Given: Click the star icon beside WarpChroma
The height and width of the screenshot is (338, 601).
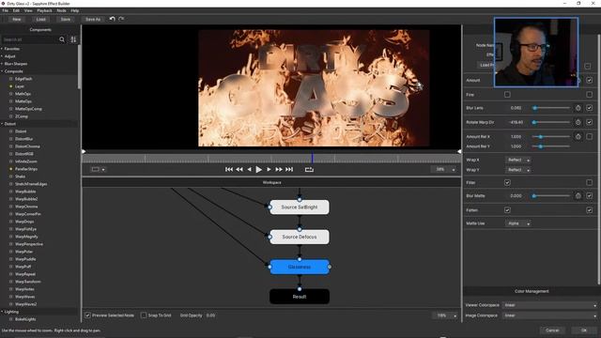Looking at the screenshot, I should pos(10,207).
